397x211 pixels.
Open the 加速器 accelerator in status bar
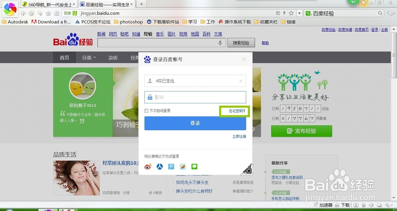click(323, 205)
